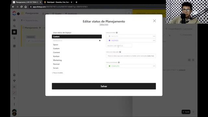Screen dimensions: 208x117
Task: Click the Insira um status input field
Action: [119, 45]
